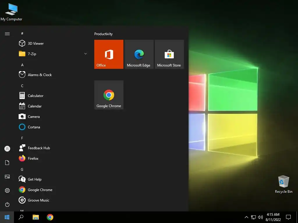The height and width of the screenshot is (223, 298).
Task: Launch the Google Chrome tile
Action: pos(109,95)
